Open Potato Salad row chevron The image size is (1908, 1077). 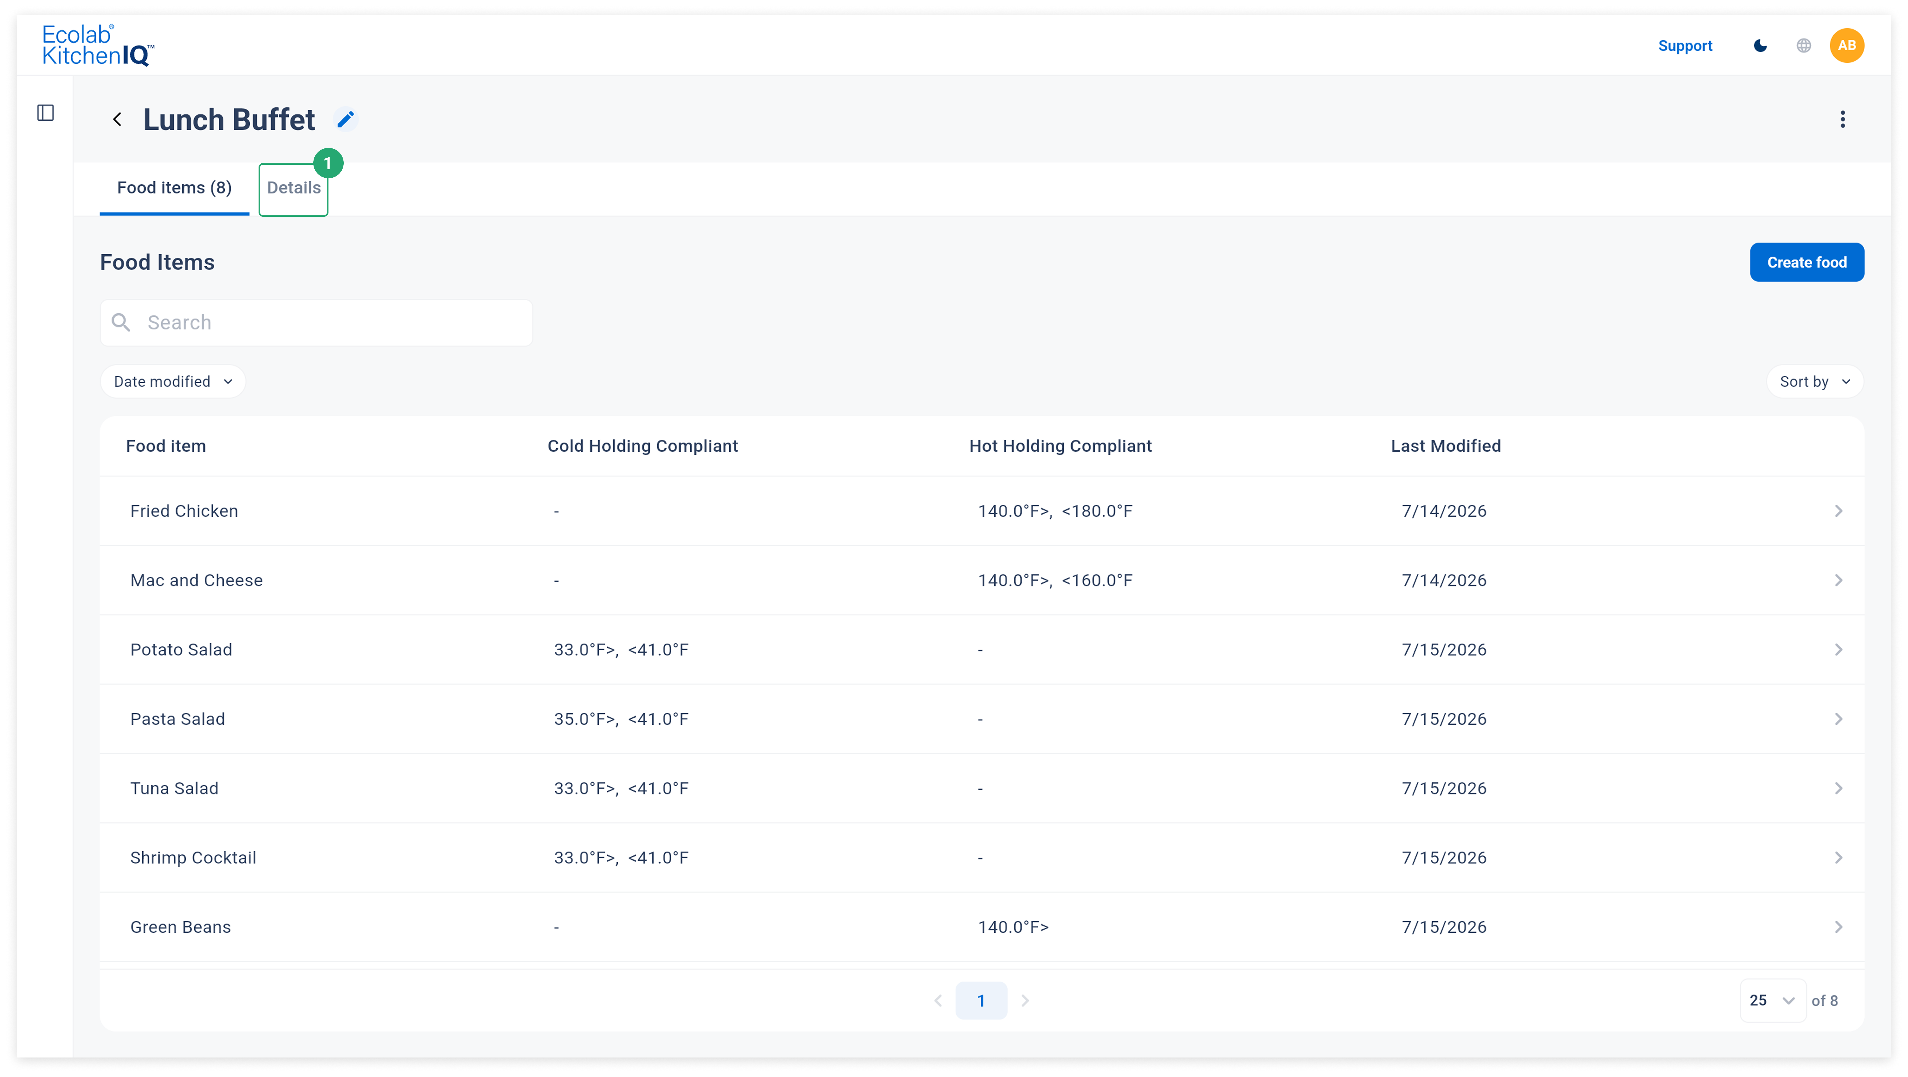click(x=1838, y=649)
